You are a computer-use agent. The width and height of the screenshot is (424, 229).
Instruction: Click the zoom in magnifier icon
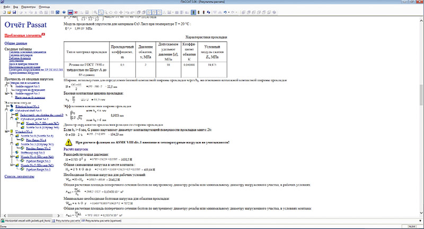pos(95,12)
